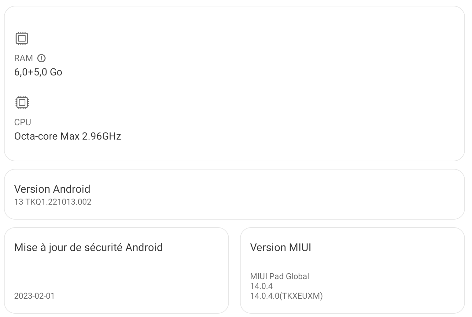Viewport: 472px width, 317px height.
Task: Tap build number 13 TKQ1.221013.002
Action: click(x=53, y=202)
